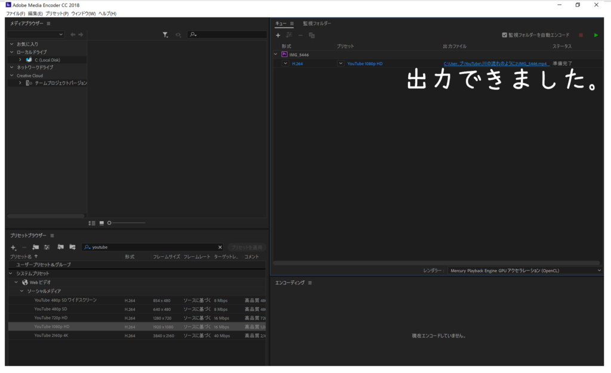Collapse the IMG_5446 queue item
The image size is (611, 373).
(276, 54)
